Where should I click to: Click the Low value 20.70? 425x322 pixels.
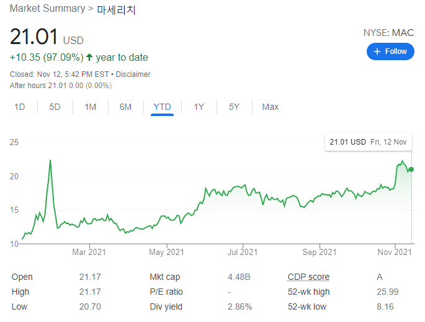click(x=90, y=306)
